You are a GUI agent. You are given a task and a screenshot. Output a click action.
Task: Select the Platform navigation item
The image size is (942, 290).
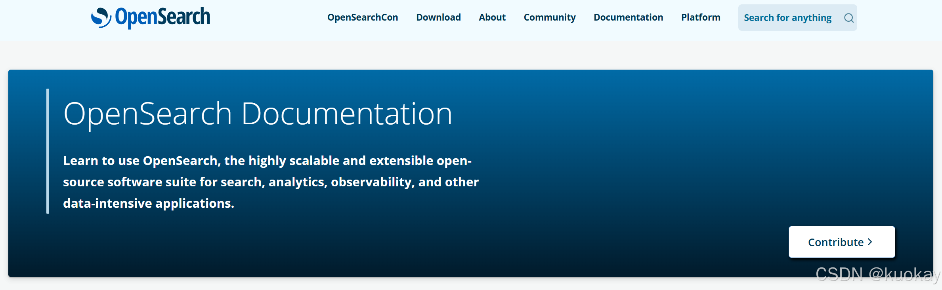tap(700, 17)
